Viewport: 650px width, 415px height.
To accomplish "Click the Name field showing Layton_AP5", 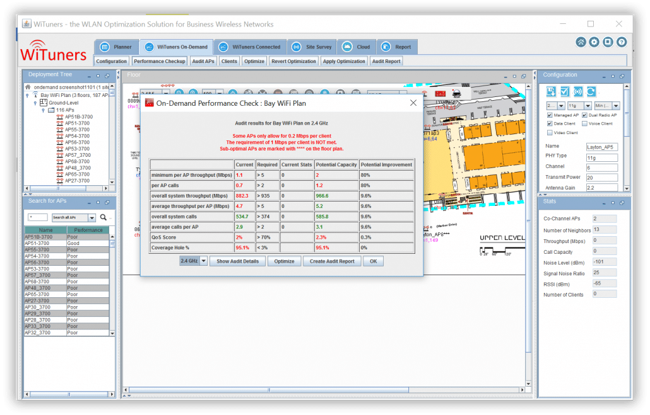I will [602, 147].
